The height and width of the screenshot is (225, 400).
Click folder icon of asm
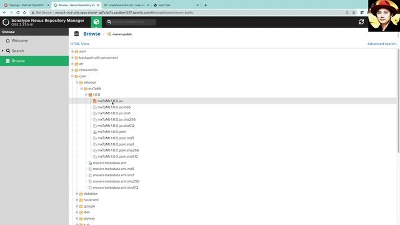pos(76,51)
